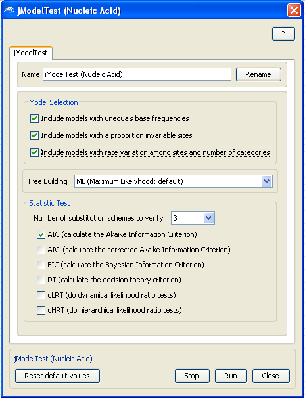The image size is (305, 398).
Task: Click Reset default values button
Action: point(57,376)
